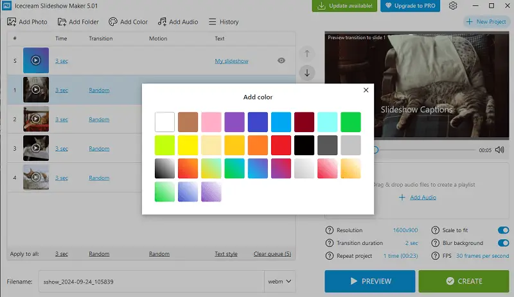
Task: Select the solid red swatch
Action: (x=281, y=145)
